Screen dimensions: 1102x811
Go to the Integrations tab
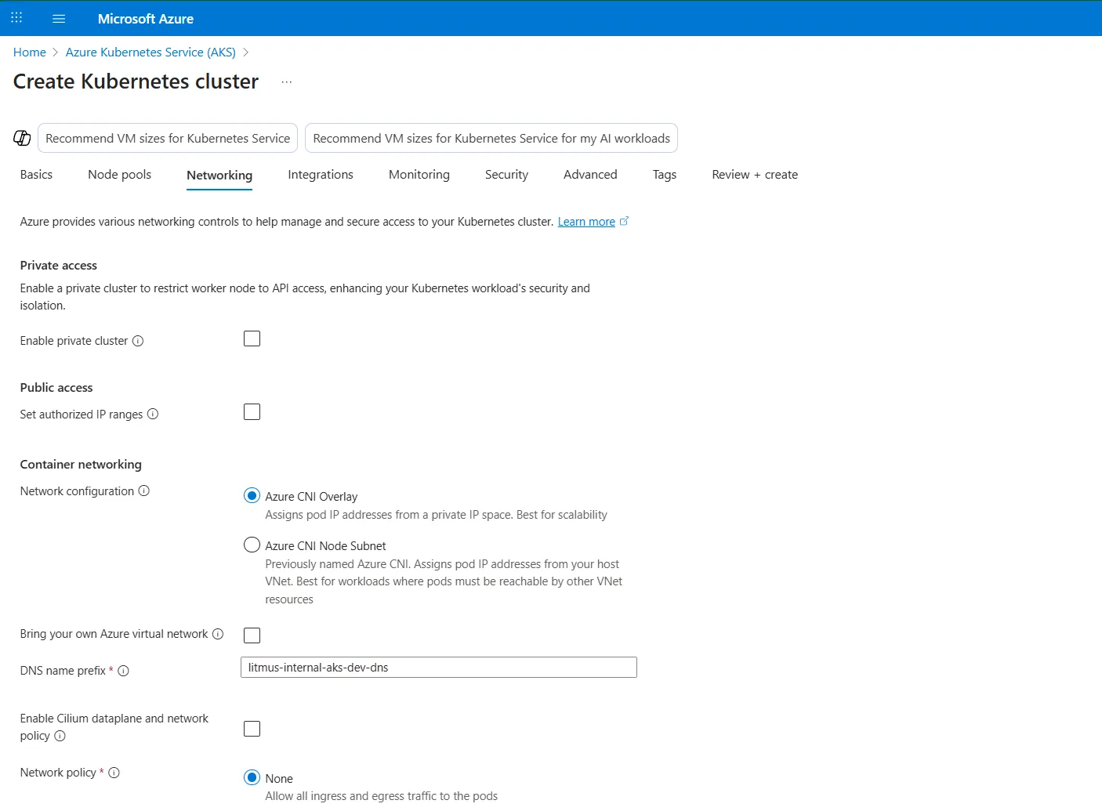(321, 175)
